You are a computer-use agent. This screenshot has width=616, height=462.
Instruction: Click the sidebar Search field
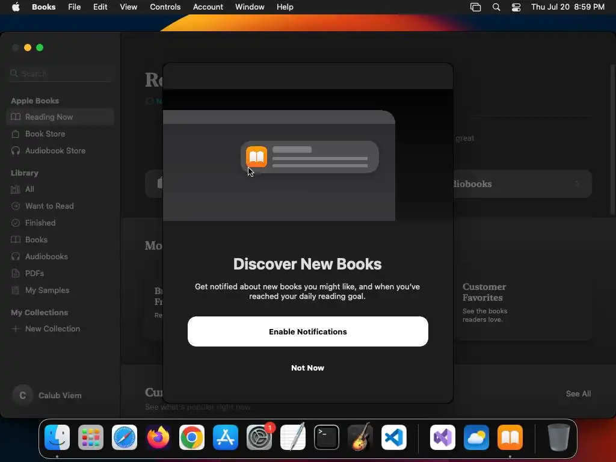tap(60, 73)
